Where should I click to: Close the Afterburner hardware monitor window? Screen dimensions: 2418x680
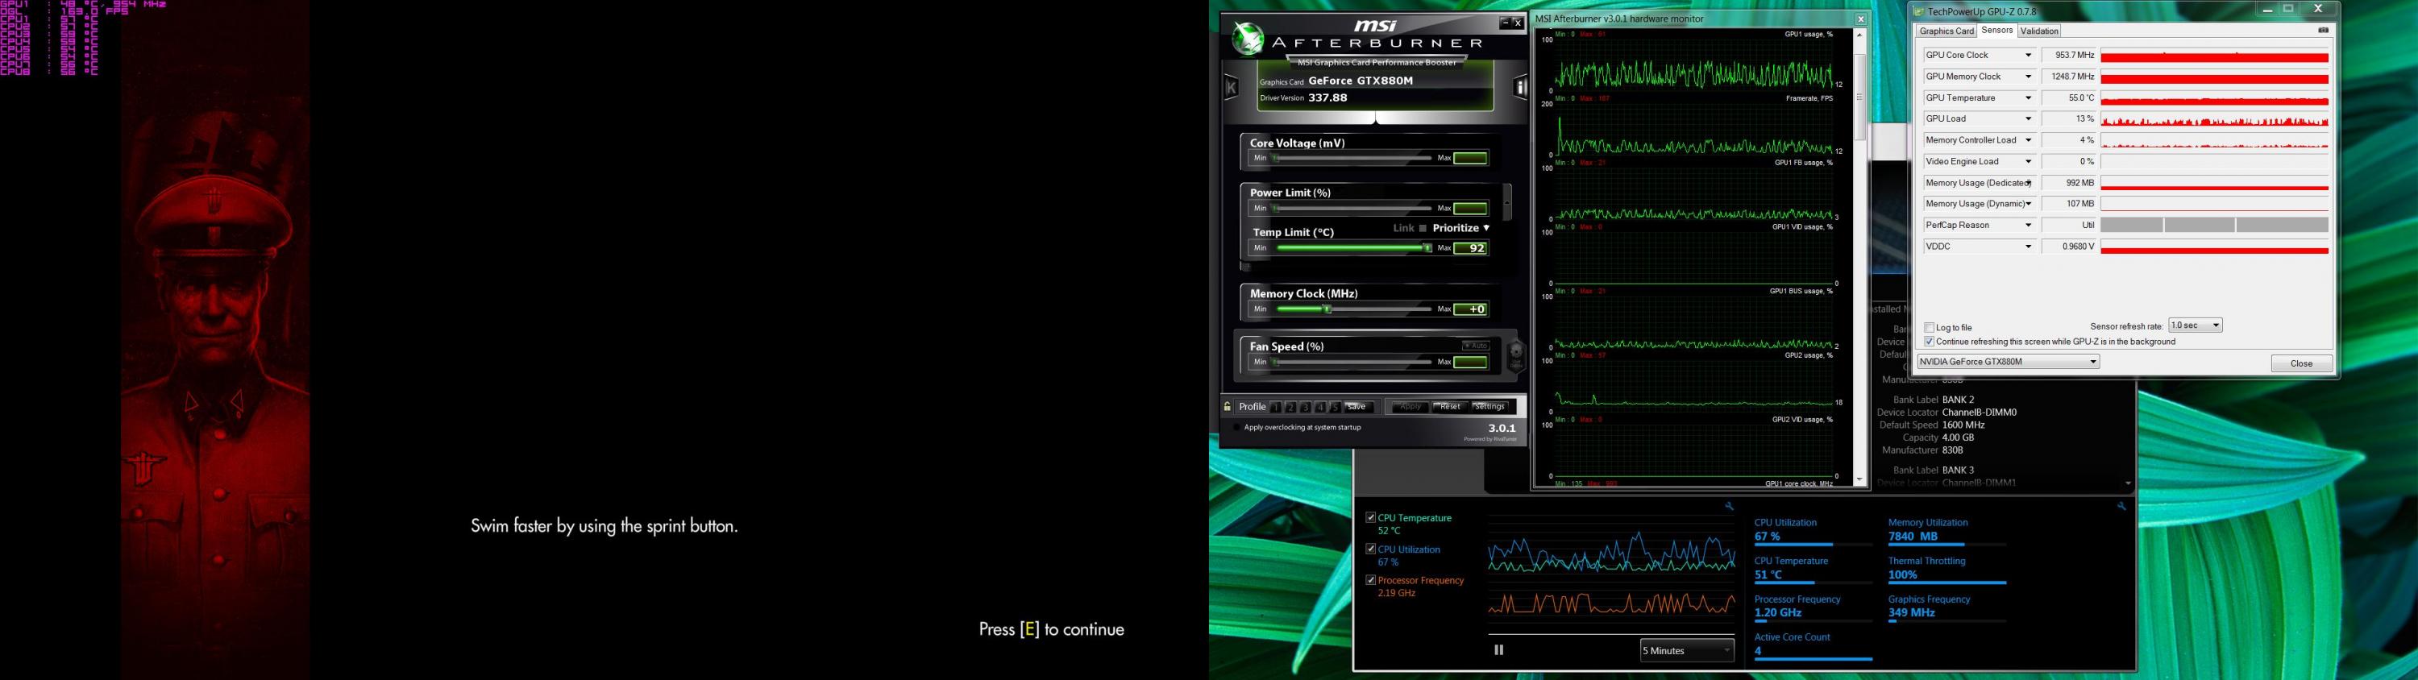1860,19
